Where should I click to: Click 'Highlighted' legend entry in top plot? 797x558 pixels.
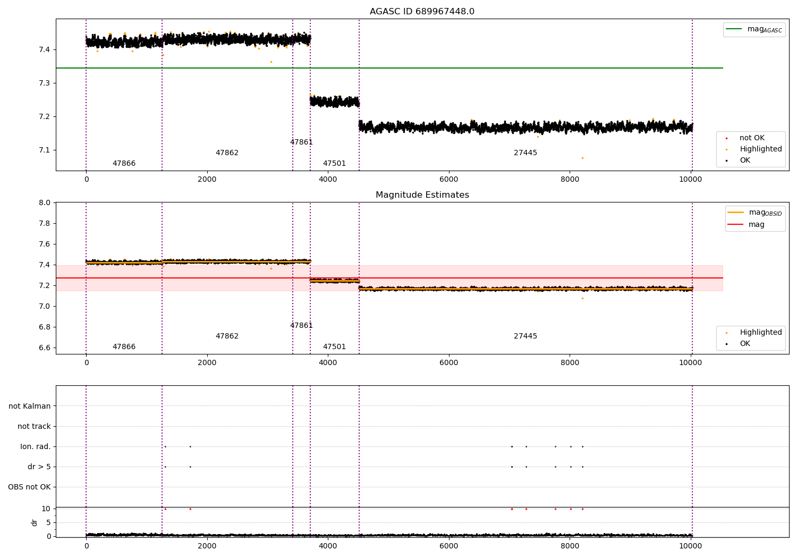pos(761,149)
